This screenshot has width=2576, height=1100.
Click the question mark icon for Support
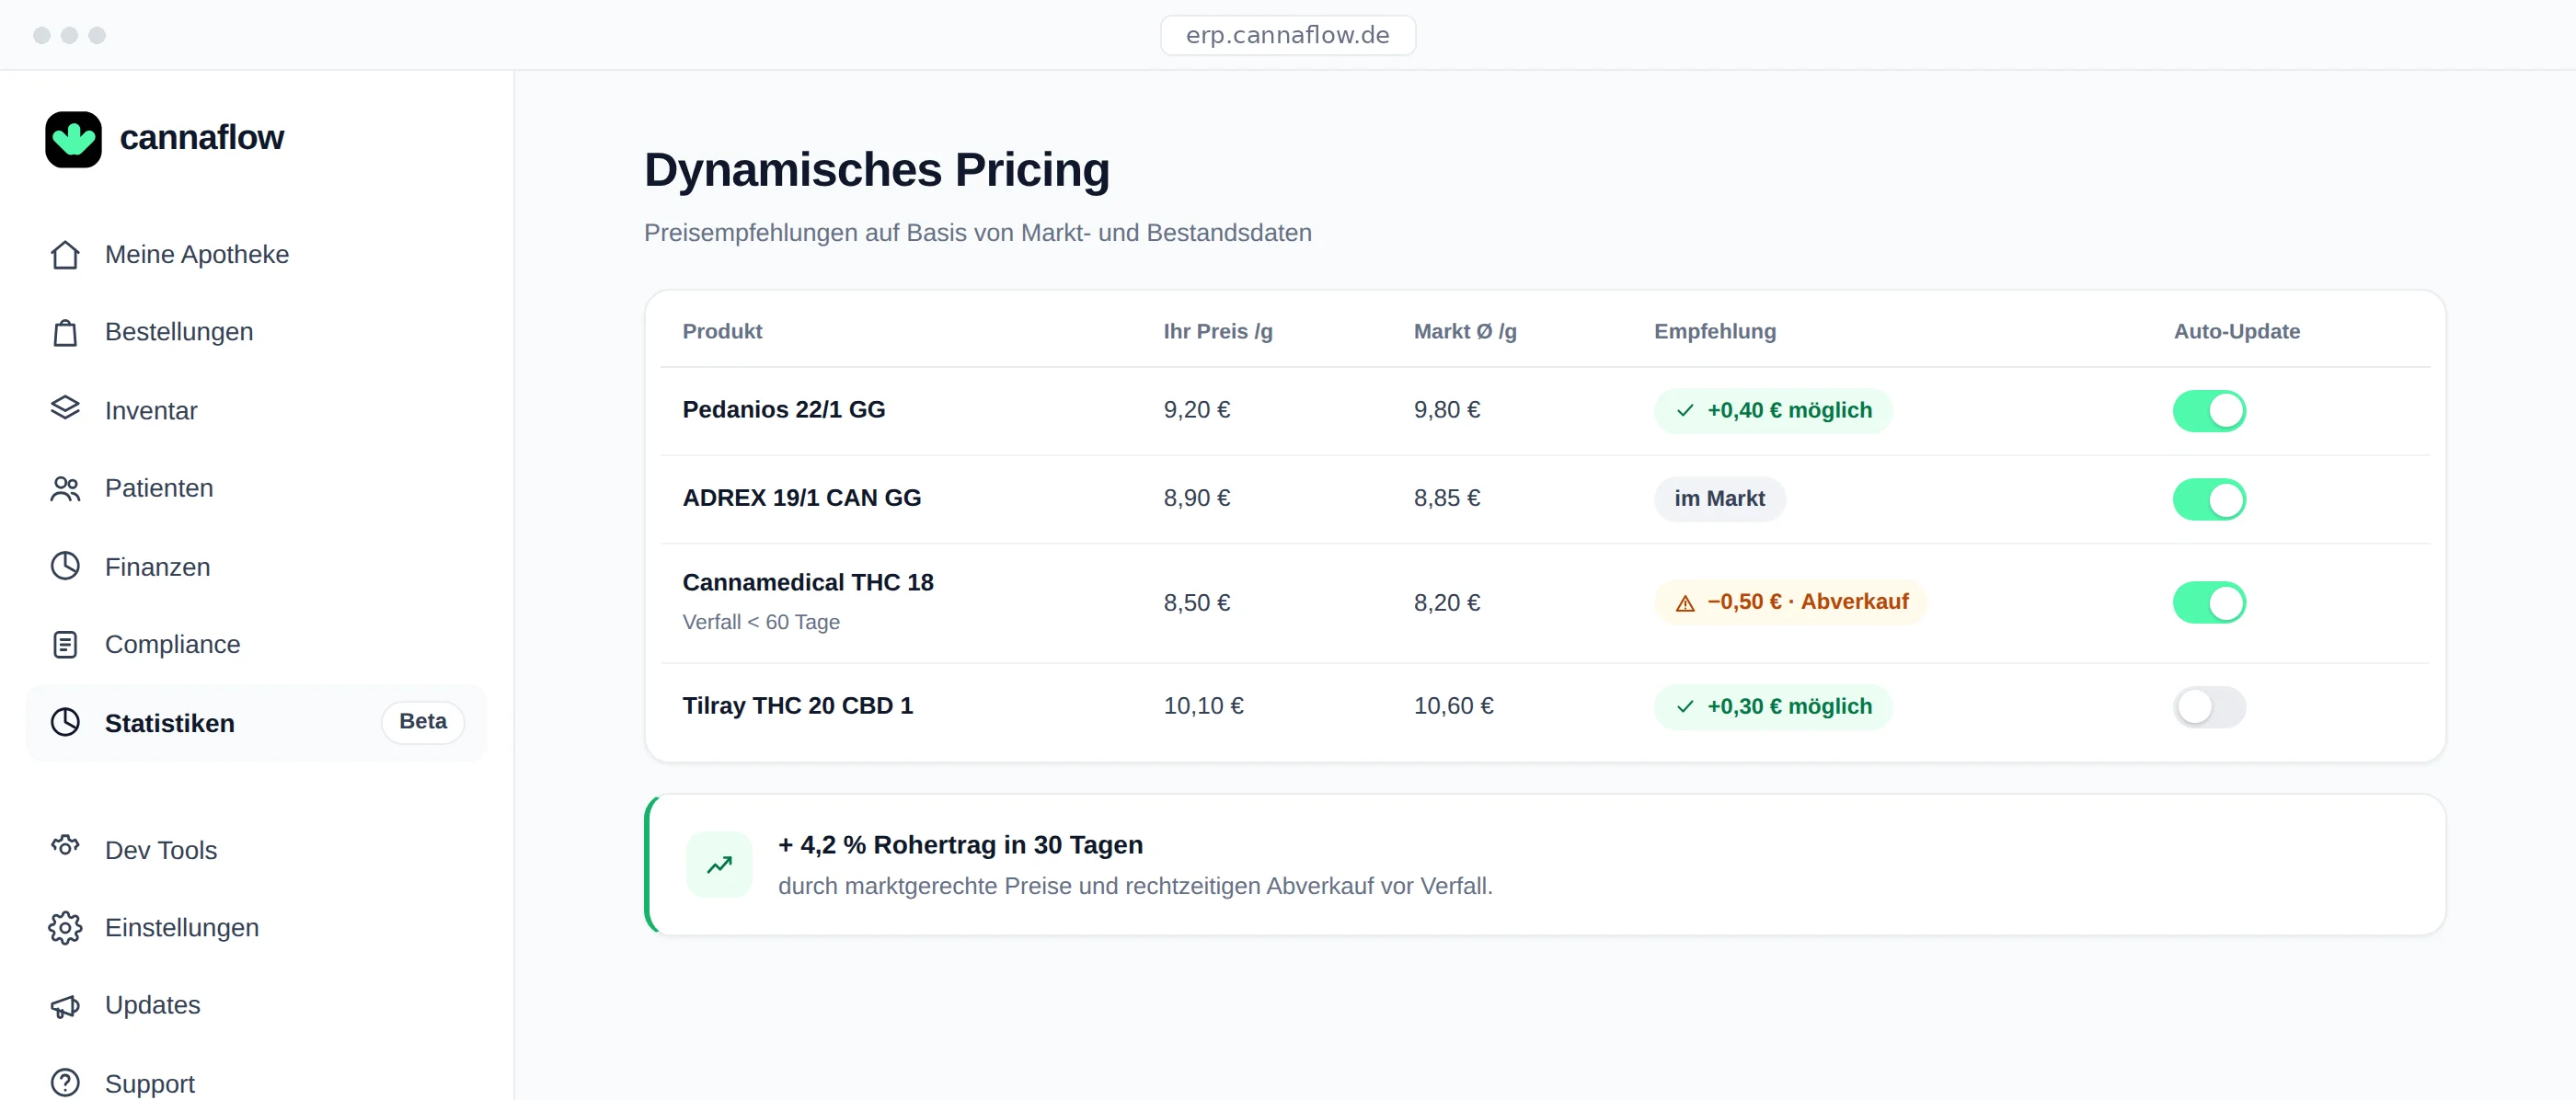65,1082
